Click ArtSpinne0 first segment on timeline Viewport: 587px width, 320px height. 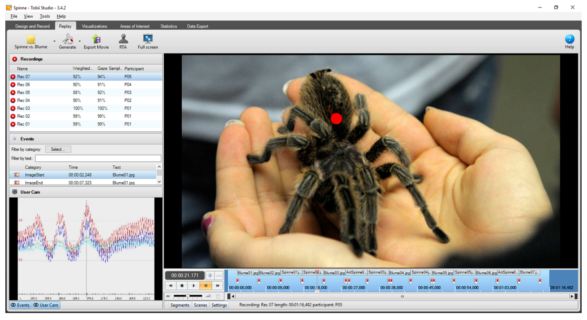coord(356,272)
